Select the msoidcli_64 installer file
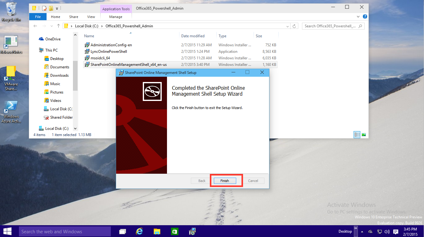Image resolution: width=424 pixels, height=237 pixels. 180,58
